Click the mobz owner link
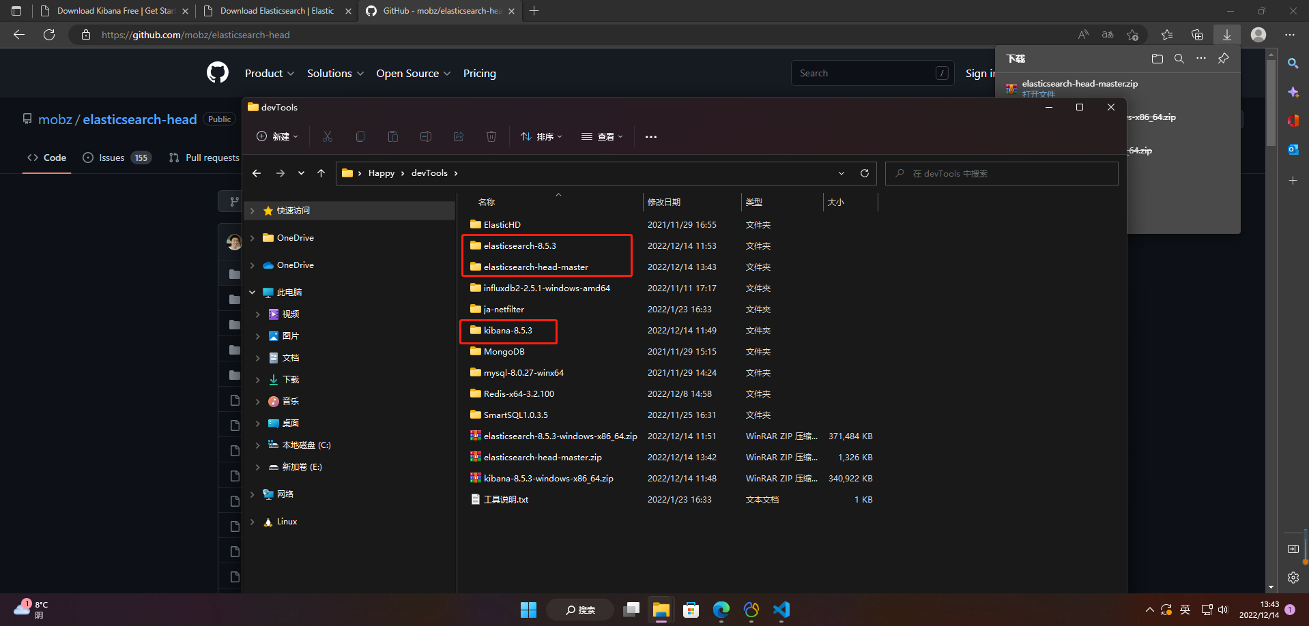 click(x=55, y=119)
